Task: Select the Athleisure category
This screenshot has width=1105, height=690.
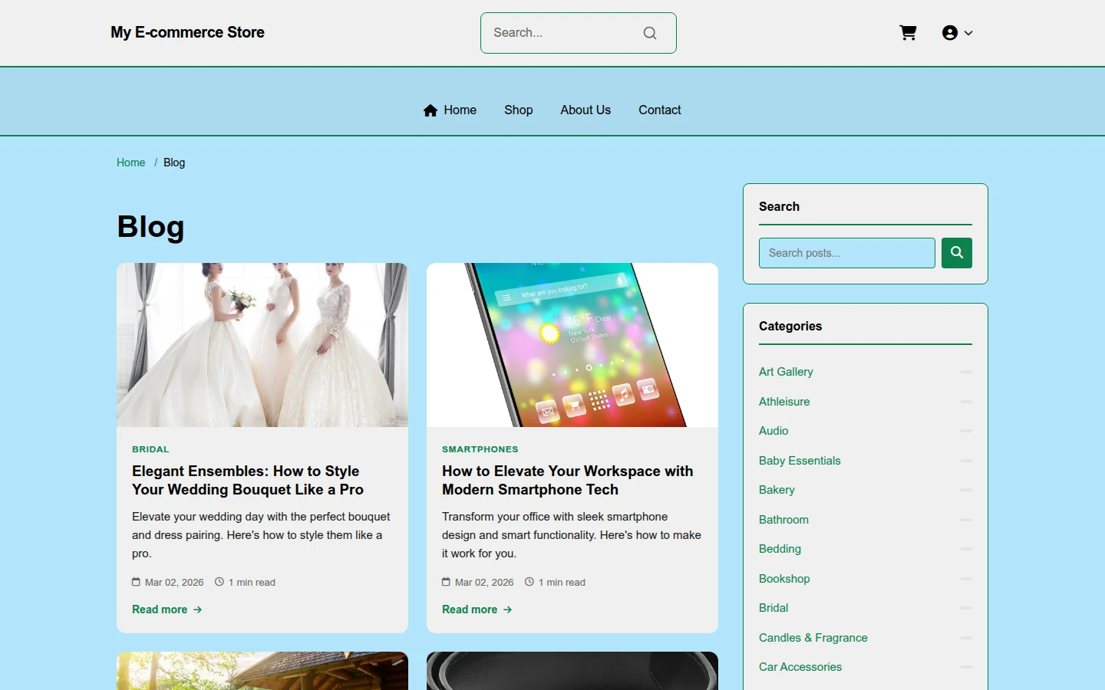Action: click(x=784, y=402)
